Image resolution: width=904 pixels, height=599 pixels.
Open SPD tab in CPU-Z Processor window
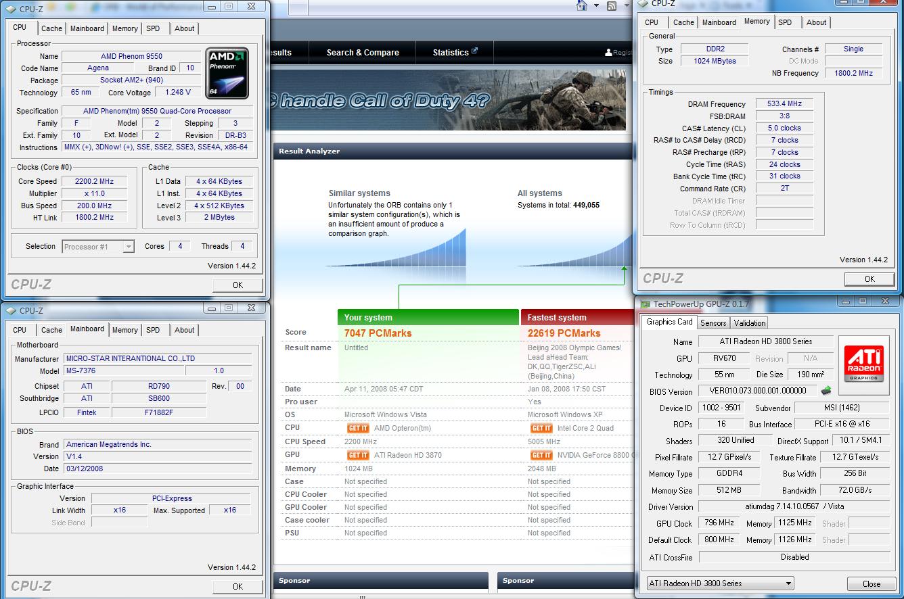coord(153,28)
